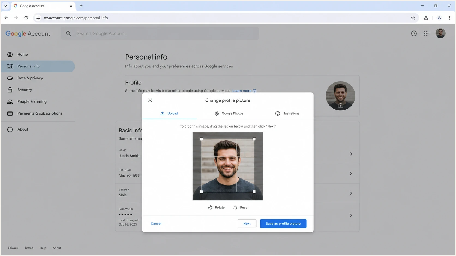Screen dimensions: 456x256
Task: Click the Payments card icon
Action: click(x=10, y=113)
